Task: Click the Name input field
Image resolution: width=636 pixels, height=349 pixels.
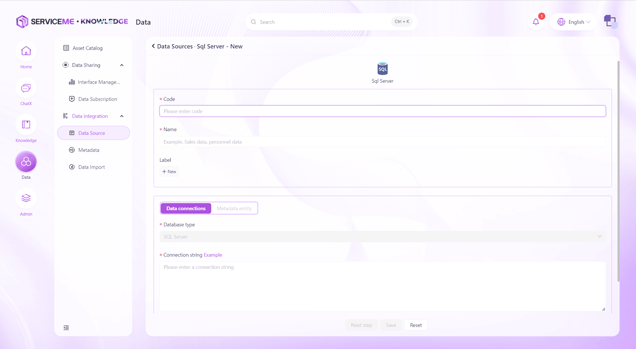Action: [x=382, y=142]
